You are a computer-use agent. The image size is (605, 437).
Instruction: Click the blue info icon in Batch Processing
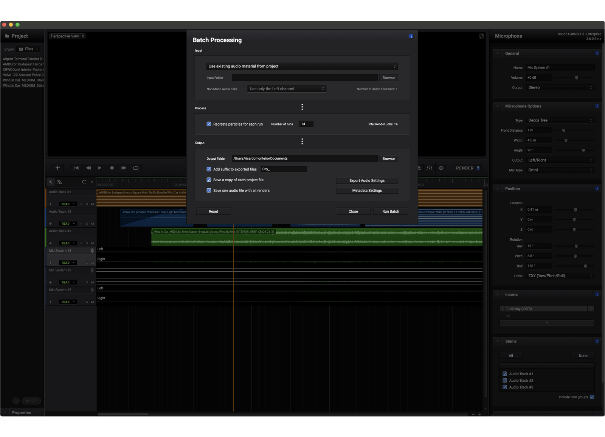[x=411, y=36]
